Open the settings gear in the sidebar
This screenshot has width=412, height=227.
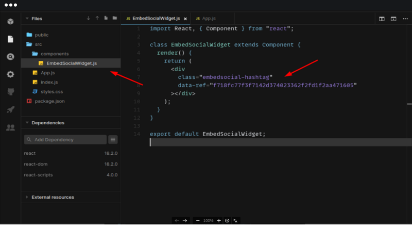coord(10,74)
